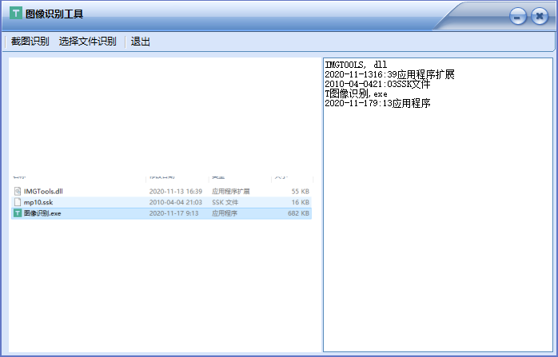Image resolution: width=558 pixels, height=357 pixels.
Task: Click the 图像识别工具 window title text
Action: point(54,14)
